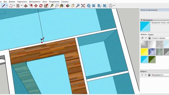Image resolution: width=169 pixels, height=95 pixels.
Task: Open the Материалы<1> dropdown
Action: pos(160,75)
